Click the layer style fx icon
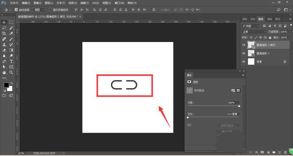Viewport: 293px width, 156px height. point(257,152)
